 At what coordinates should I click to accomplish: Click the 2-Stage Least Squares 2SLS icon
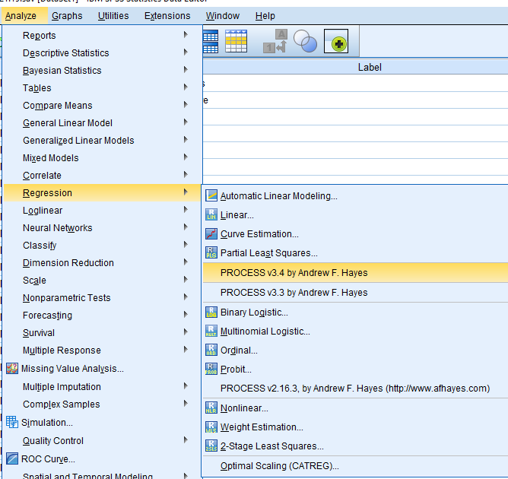point(211,446)
